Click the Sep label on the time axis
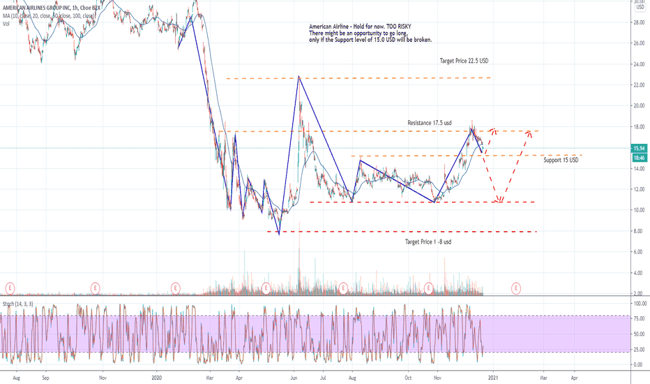Screen dimensions: 650x384 click(45, 378)
